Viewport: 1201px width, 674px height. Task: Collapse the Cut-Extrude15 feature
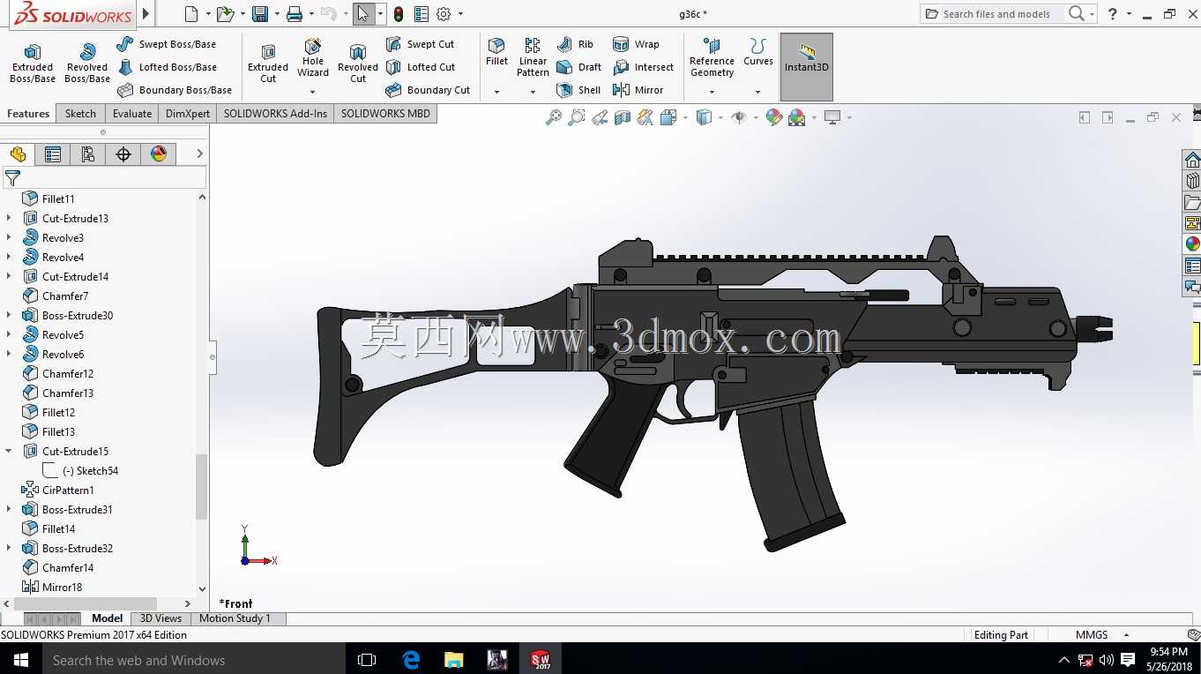[x=9, y=452]
